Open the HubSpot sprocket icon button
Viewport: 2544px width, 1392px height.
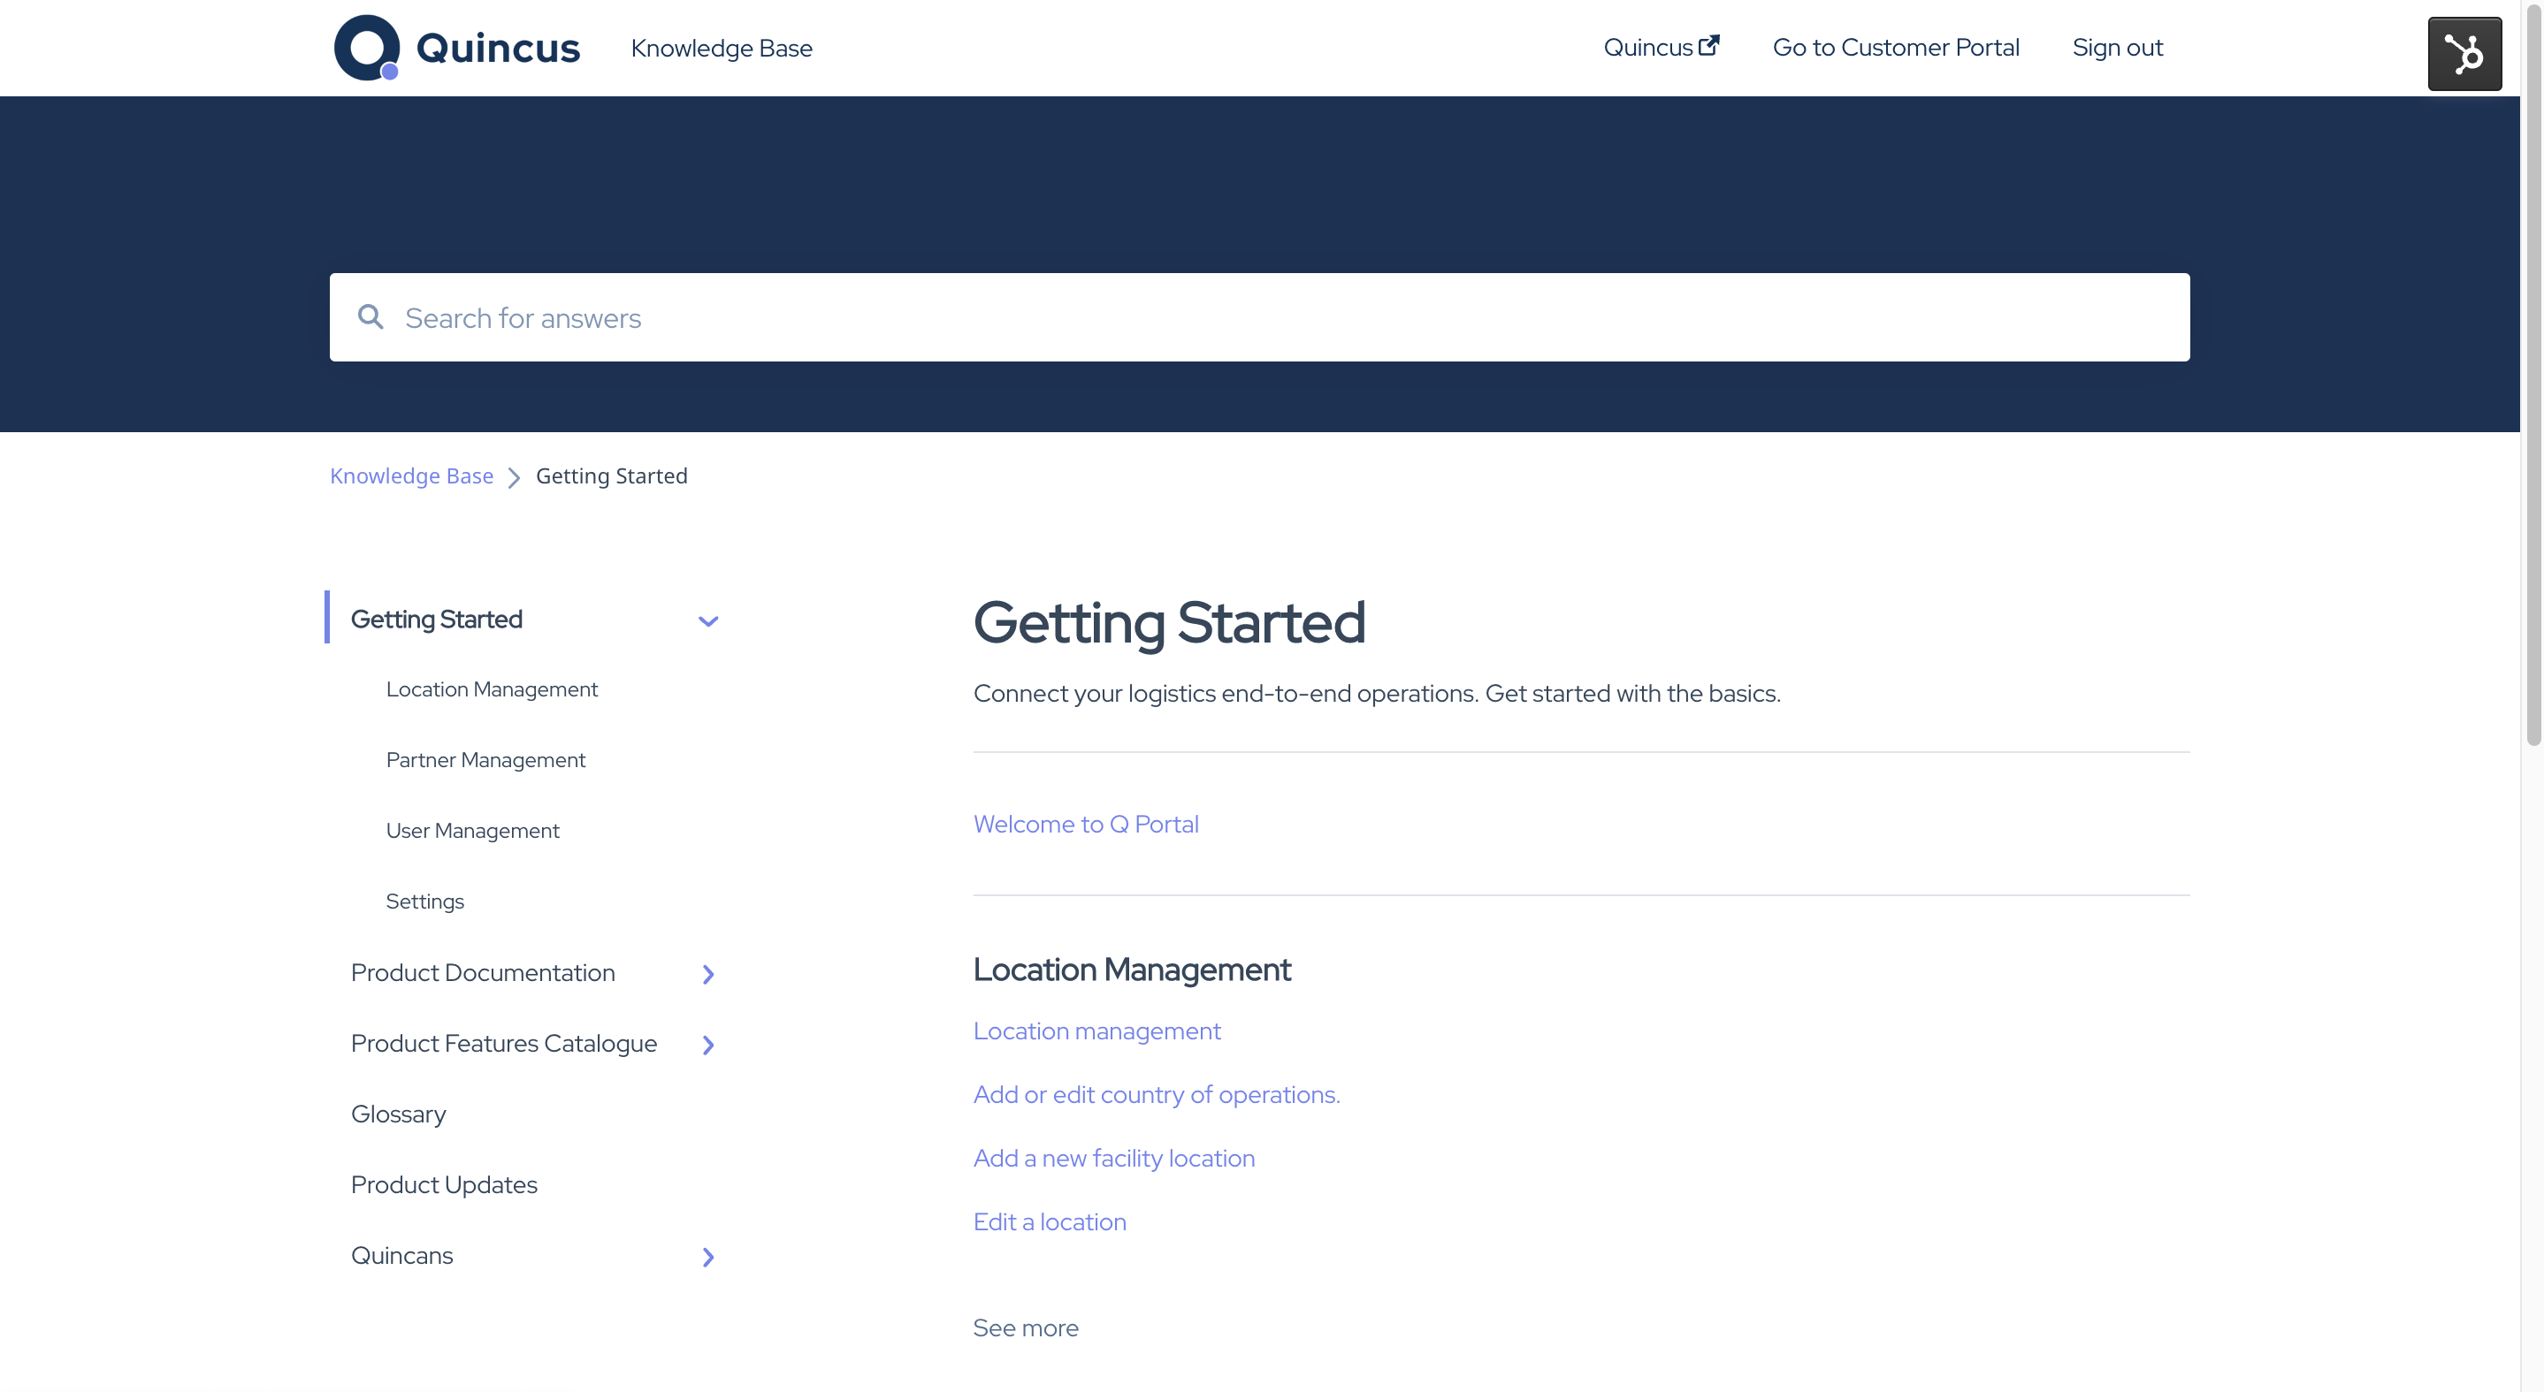2464,53
